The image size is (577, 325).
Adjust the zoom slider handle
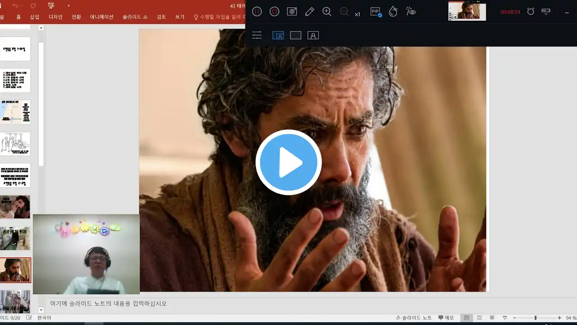(536, 318)
